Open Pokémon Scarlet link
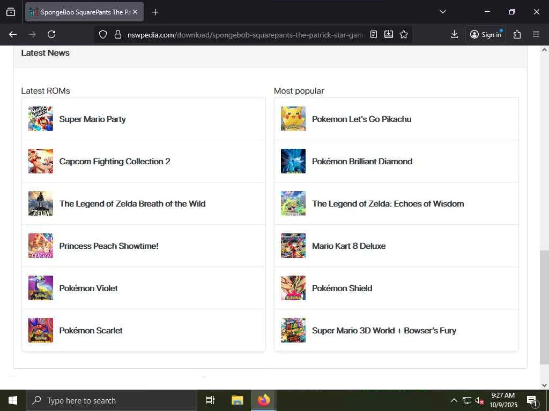This screenshot has width=549, height=411. (x=91, y=331)
